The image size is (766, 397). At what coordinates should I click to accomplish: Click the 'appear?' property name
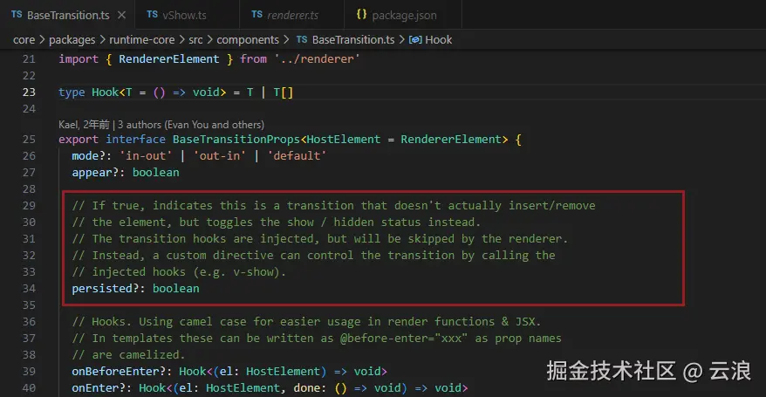point(95,173)
